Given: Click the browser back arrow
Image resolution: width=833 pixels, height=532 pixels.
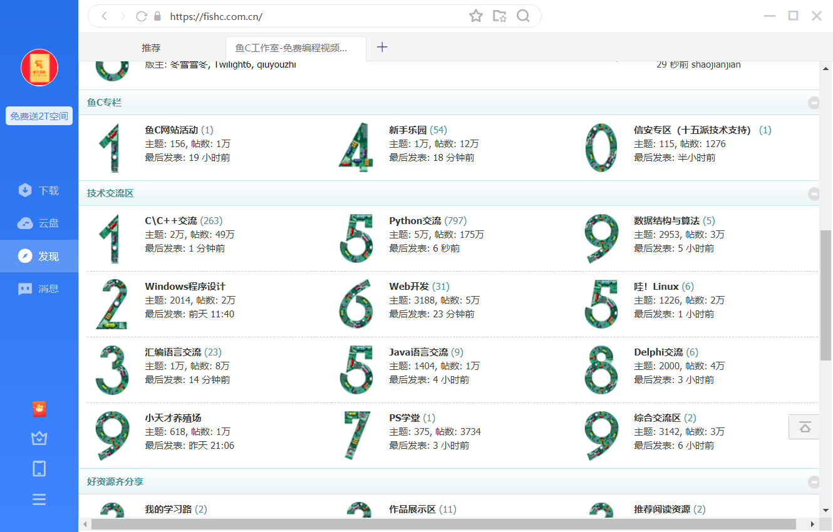Looking at the screenshot, I should tap(104, 16).
